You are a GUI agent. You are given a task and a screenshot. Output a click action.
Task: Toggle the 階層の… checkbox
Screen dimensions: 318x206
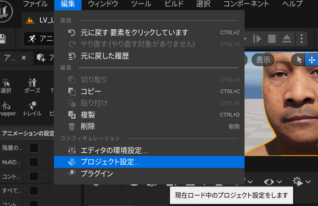(34, 148)
